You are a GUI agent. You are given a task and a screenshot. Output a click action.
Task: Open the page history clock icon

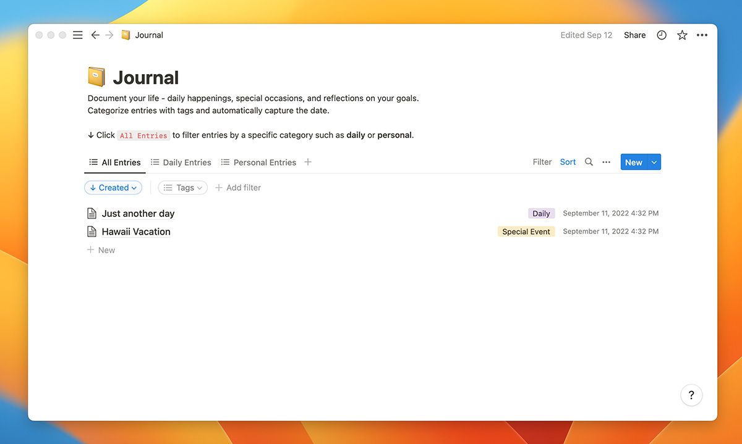(662, 35)
